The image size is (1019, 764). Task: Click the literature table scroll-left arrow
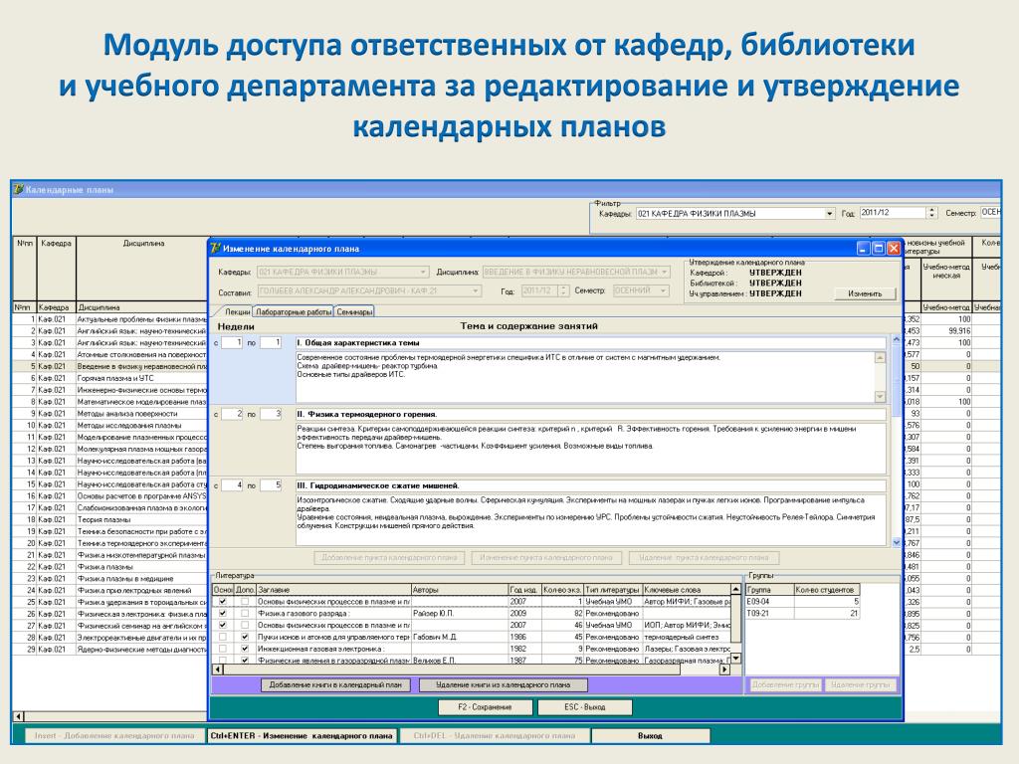(x=218, y=669)
